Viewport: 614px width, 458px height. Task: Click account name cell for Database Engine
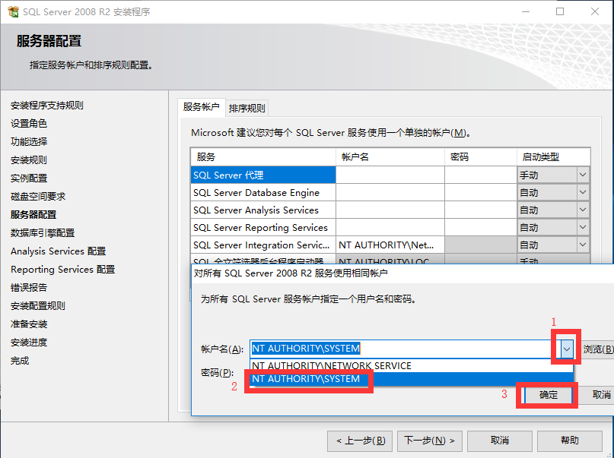tap(390, 193)
